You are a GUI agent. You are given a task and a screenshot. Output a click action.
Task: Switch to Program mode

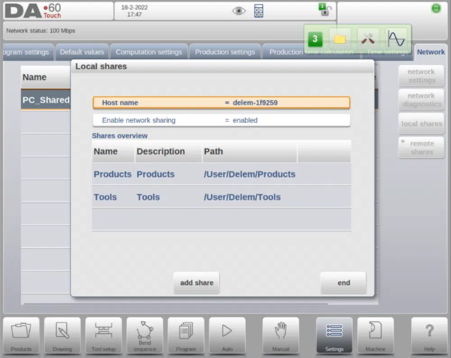click(x=186, y=335)
